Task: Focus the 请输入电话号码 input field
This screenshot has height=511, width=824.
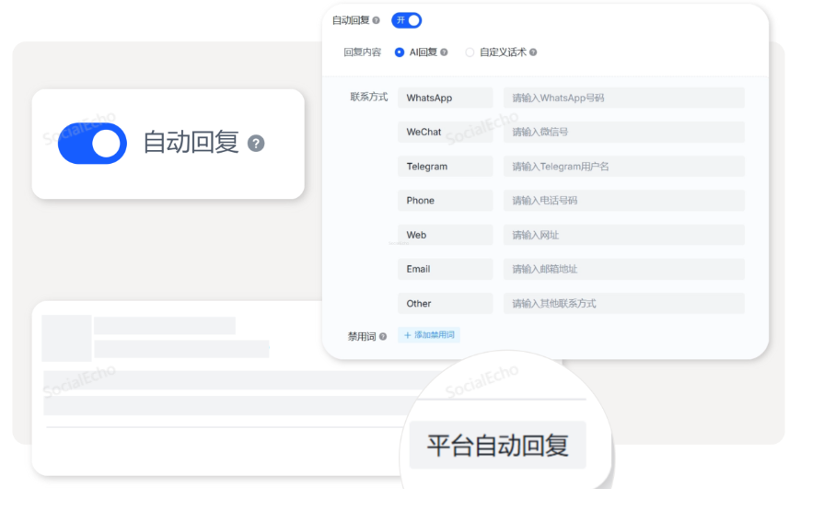Action: pyautogui.click(x=624, y=201)
